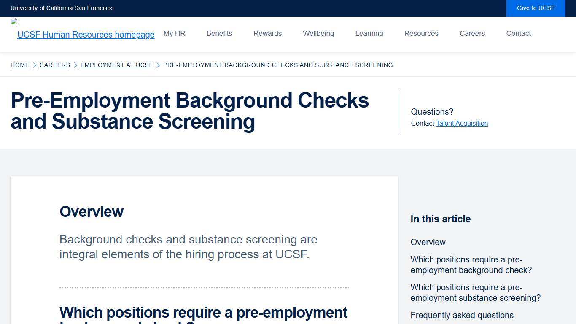The image size is (576, 324).
Task: Open the Contact navigation menu
Action: 518,34
